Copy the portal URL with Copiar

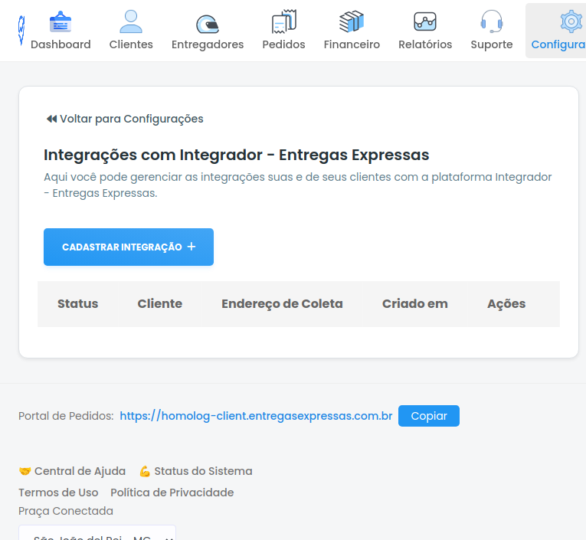pos(429,416)
